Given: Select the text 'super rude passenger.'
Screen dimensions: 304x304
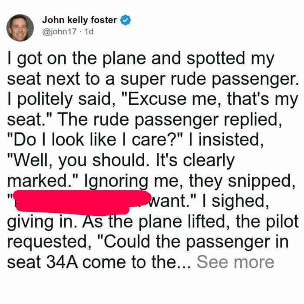Looking at the screenshot, I should [209, 79].
